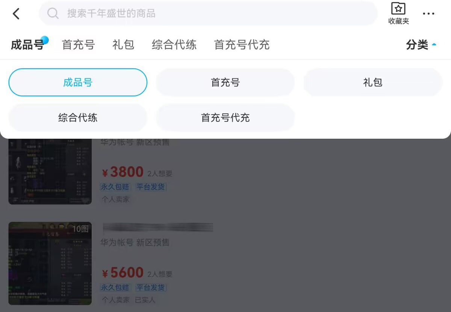Open the ¥3800 listing thumbnail
The width and height of the screenshot is (451, 312).
click(x=50, y=171)
